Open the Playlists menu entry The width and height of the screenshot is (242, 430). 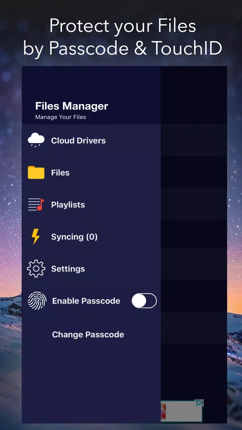91,204
